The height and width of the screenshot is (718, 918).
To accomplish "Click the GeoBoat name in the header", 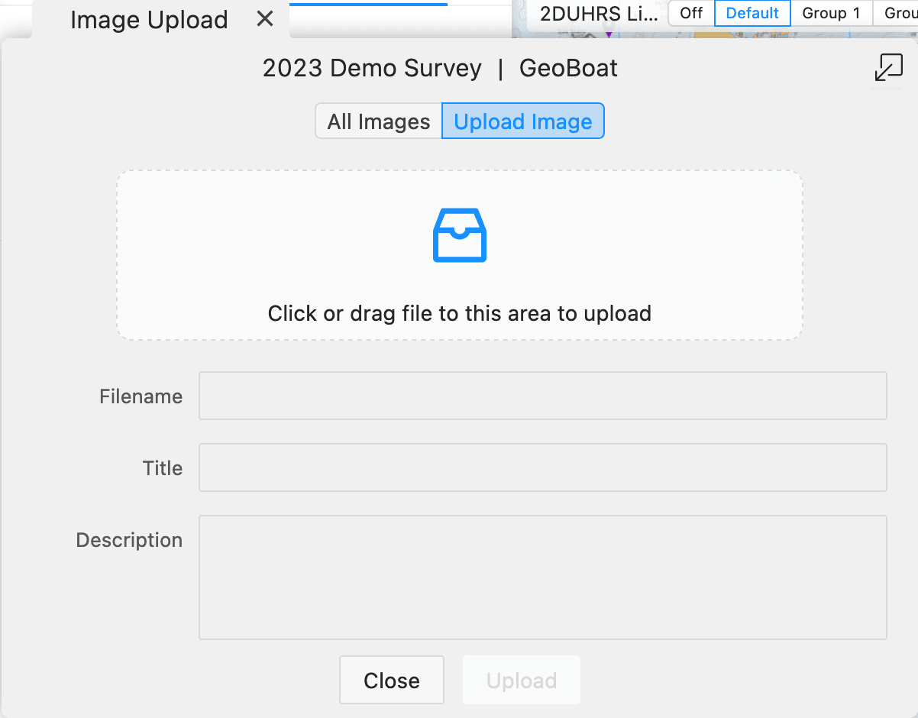I will 568,68.
